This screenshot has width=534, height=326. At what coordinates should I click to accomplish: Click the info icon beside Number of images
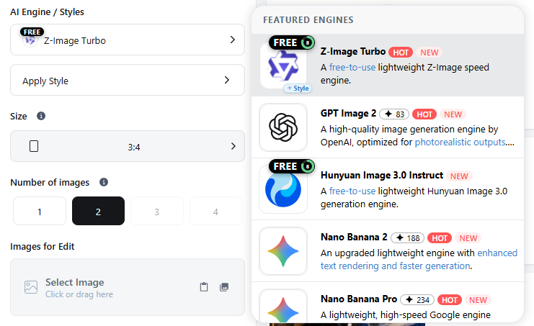[104, 182]
